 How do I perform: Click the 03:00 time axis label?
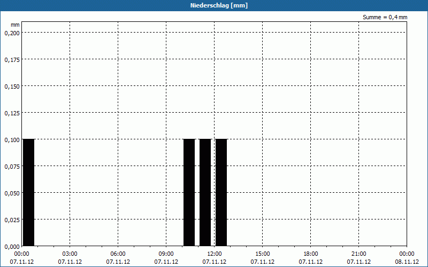point(70,254)
